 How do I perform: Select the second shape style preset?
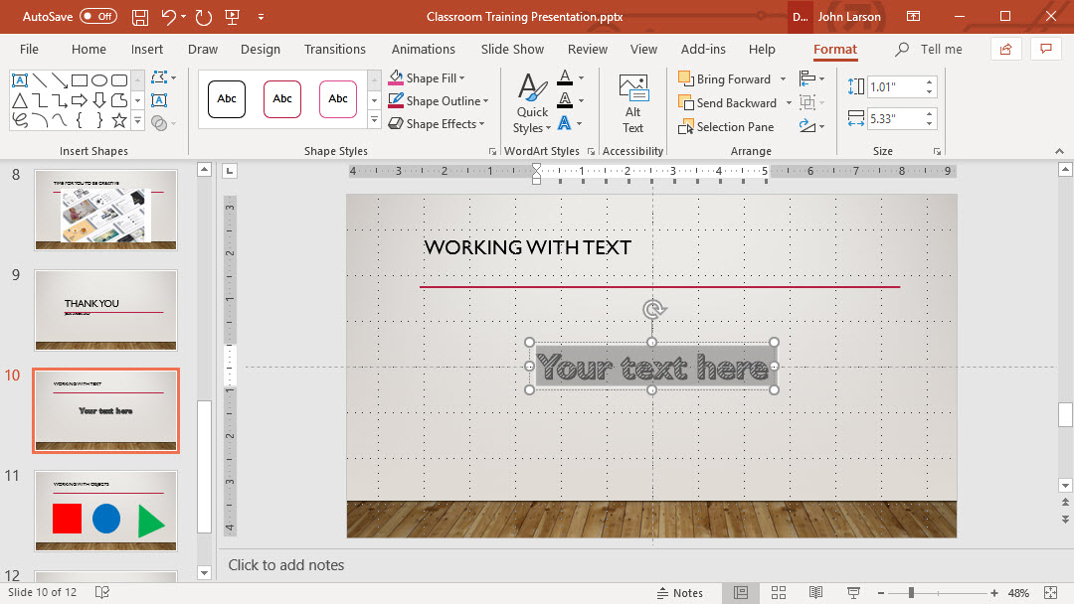(x=282, y=99)
